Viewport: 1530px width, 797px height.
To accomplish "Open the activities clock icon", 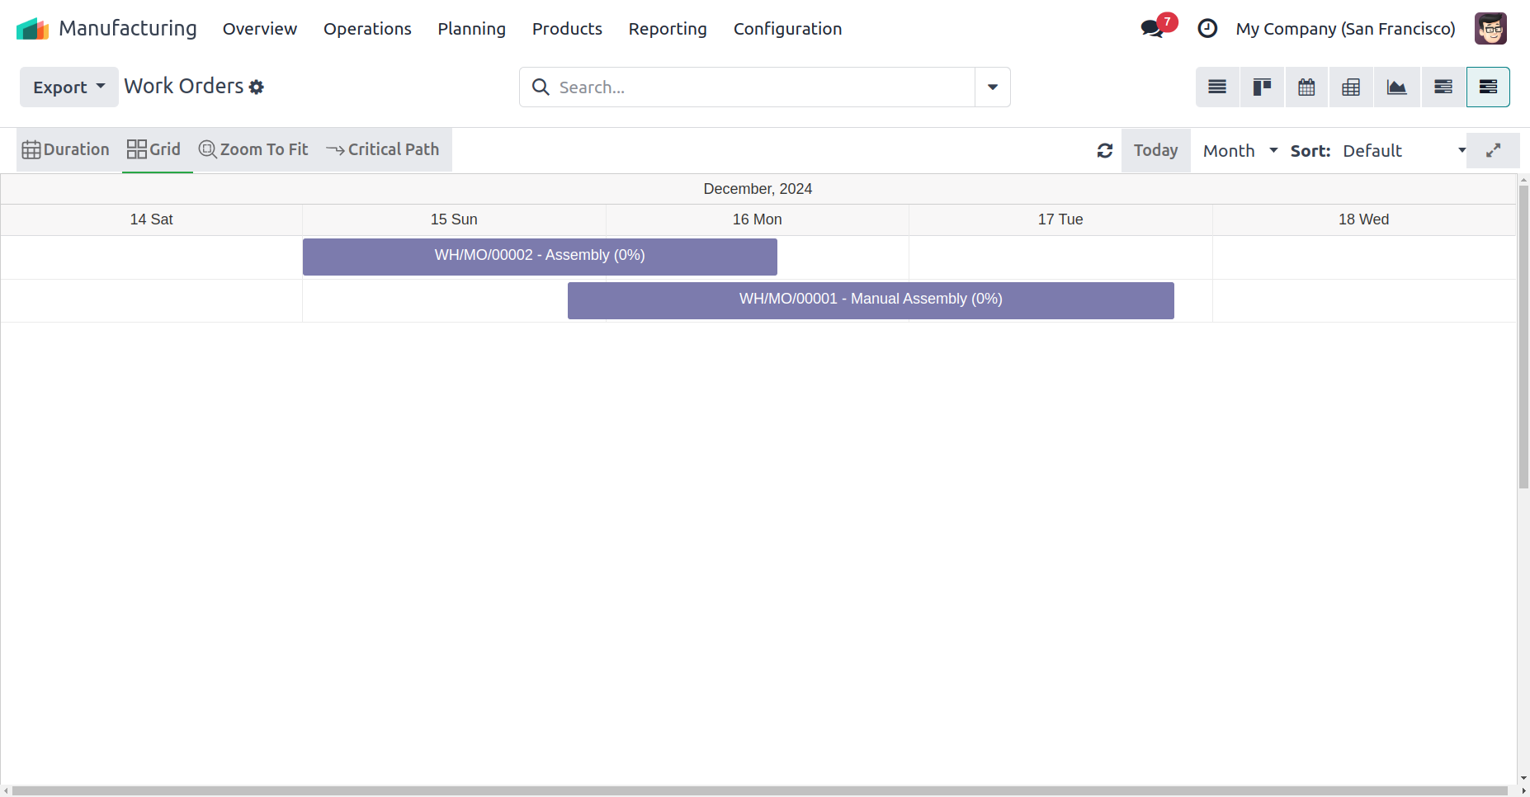I will click(1207, 29).
